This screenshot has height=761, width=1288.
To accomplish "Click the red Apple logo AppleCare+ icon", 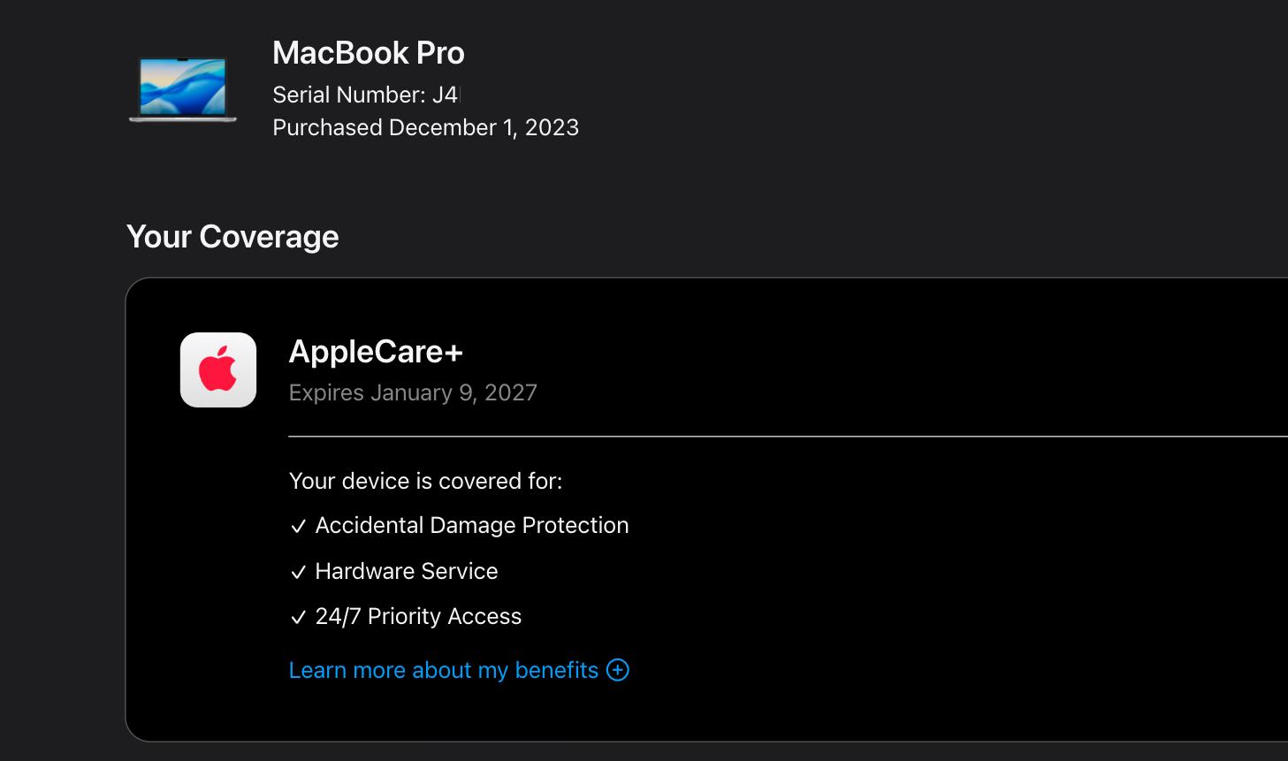I will pos(218,369).
